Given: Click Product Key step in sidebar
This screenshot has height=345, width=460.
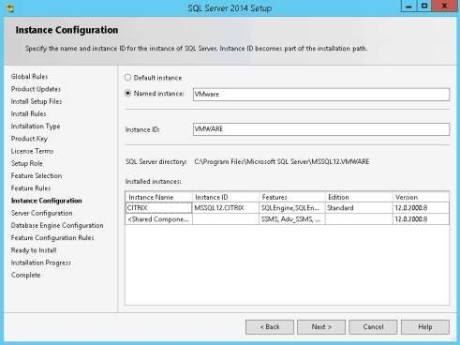Looking at the screenshot, I should point(29,139).
